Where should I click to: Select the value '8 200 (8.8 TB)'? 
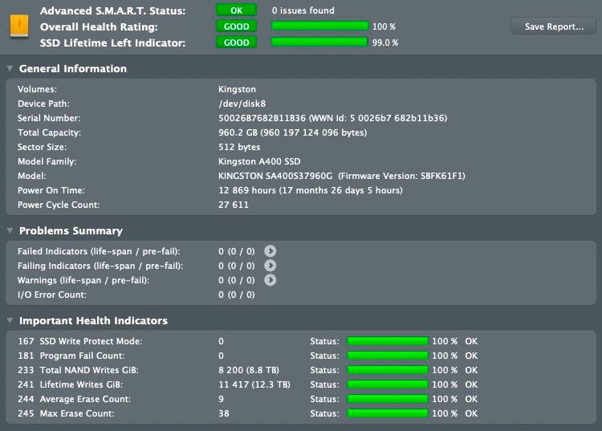point(249,370)
